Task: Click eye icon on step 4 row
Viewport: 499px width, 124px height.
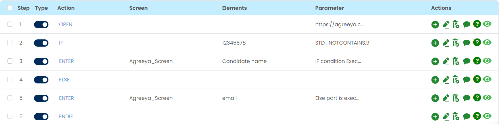Action: tap(487, 79)
